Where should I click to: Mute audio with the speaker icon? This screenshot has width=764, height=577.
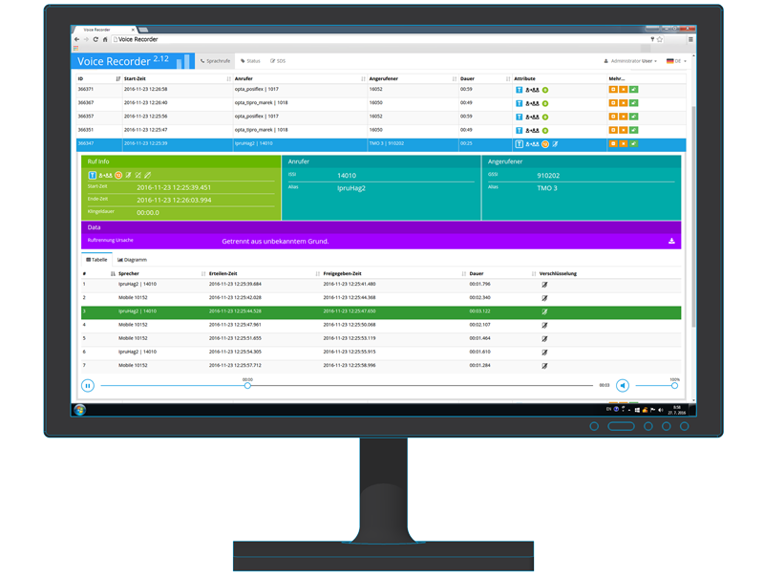click(x=622, y=386)
